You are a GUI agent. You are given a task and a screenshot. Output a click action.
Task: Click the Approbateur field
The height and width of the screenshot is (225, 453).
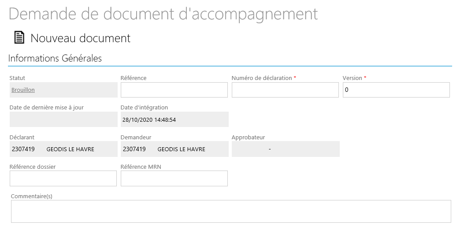[x=286, y=149]
